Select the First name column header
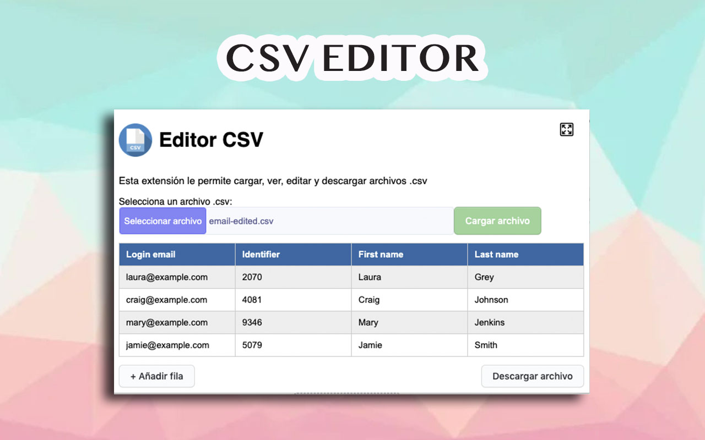This screenshot has width=705, height=440. (x=410, y=254)
